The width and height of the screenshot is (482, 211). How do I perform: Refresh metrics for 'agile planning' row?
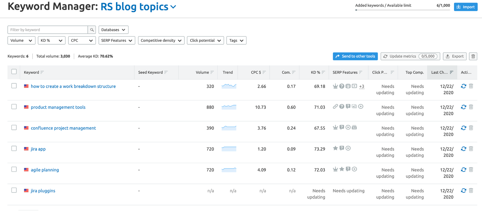464,170
